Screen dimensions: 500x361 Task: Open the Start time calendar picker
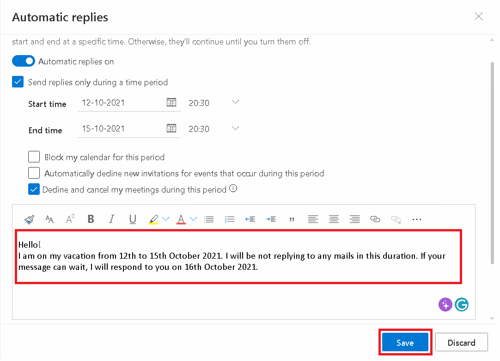click(x=172, y=103)
